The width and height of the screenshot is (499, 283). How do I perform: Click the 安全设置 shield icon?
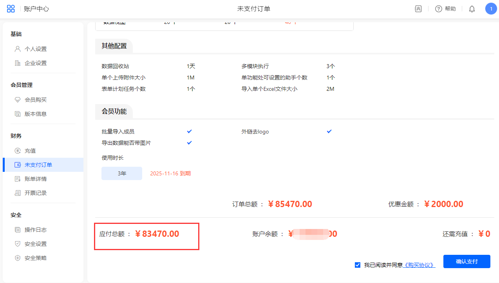(17, 244)
